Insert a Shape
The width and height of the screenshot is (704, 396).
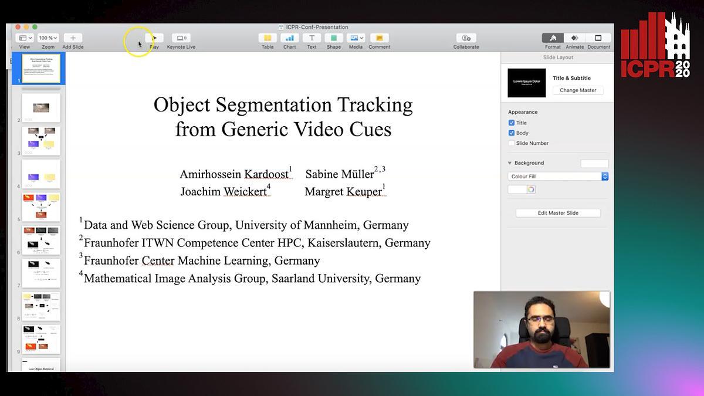click(334, 38)
